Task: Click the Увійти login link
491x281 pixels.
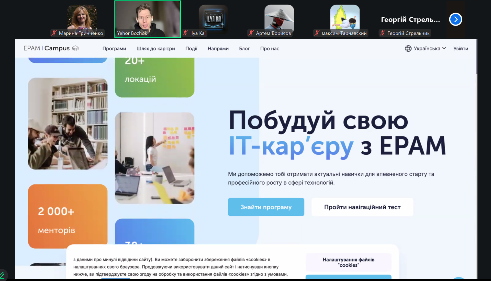Action: coord(461,49)
